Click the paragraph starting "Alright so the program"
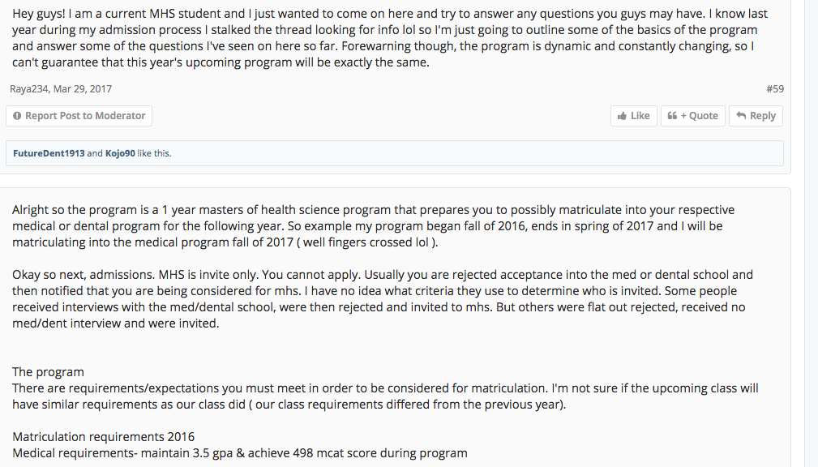The width and height of the screenshot is (818, 467). tap(373, 225)
